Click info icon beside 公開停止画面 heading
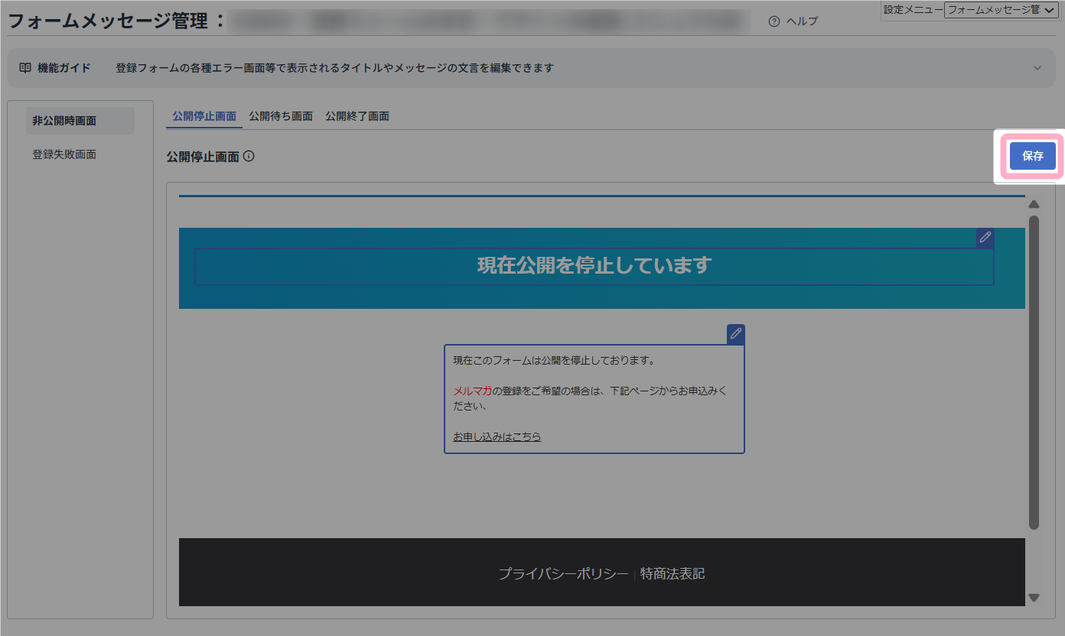 (249, 157)
